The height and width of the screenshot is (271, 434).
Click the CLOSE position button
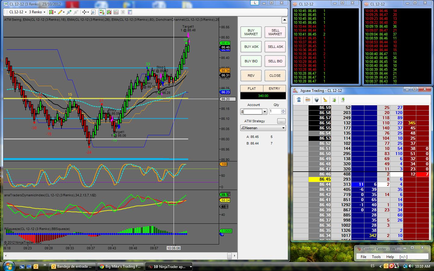pyautogui.click(x=275, y=76)
